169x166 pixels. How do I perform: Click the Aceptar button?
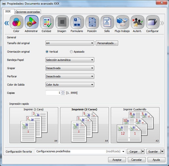point(117,160)
